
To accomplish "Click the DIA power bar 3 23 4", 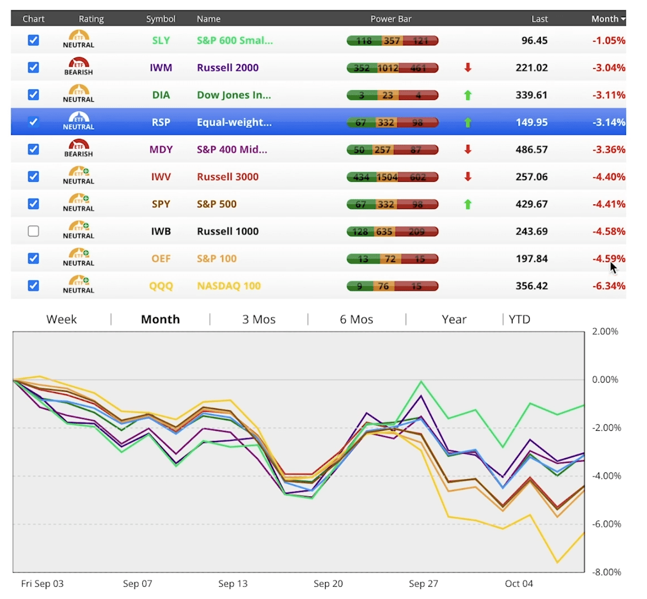I will pyautogui.click(x=393, y=95).
